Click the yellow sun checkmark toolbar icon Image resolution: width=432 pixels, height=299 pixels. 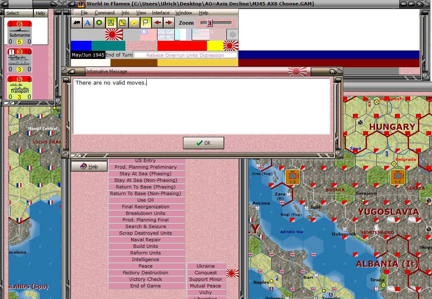coord(134,23)
